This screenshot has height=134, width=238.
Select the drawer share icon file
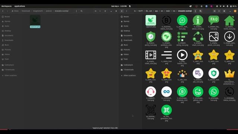pyautogui.click(x=198, y=37)
